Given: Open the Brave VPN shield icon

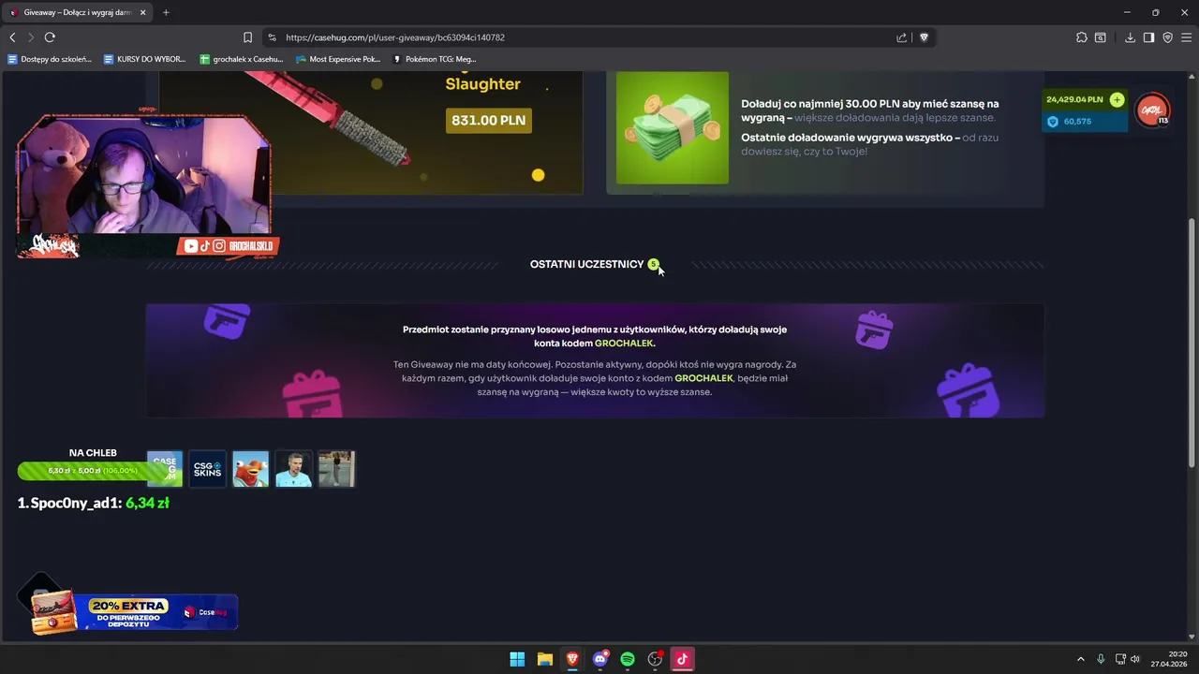Looking at the screenshot, I should tap(1167, 37).
